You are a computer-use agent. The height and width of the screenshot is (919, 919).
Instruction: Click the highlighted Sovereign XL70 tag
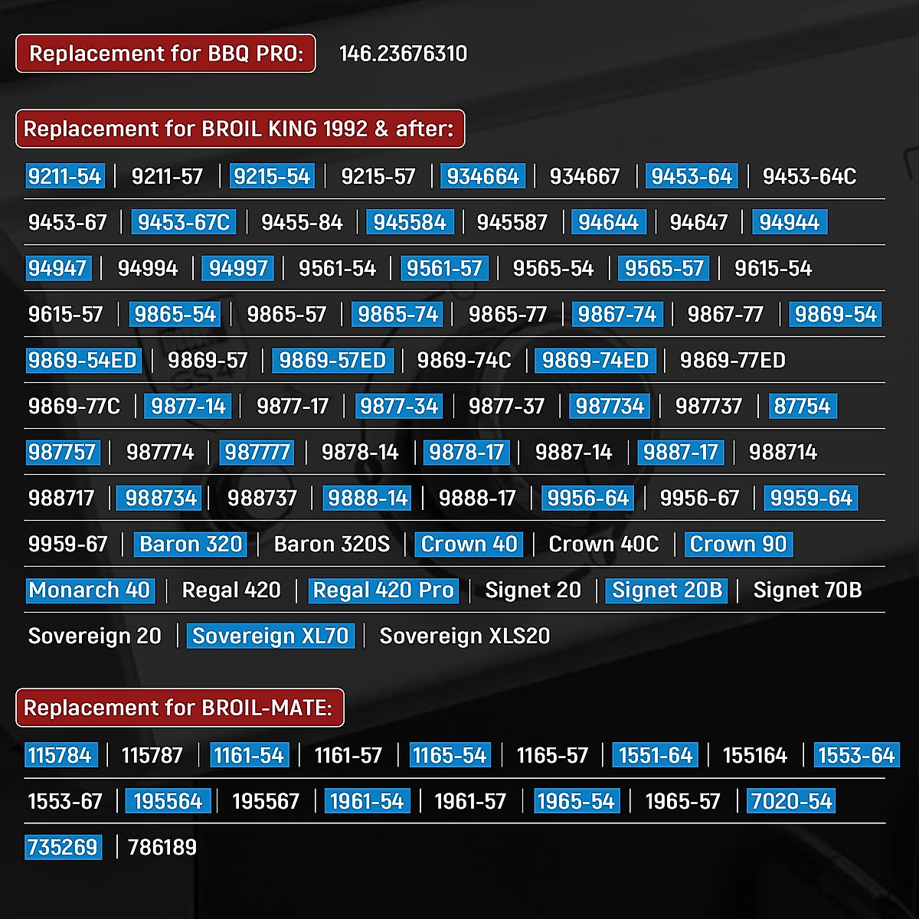pyautogui.click(x=270, y=636)
